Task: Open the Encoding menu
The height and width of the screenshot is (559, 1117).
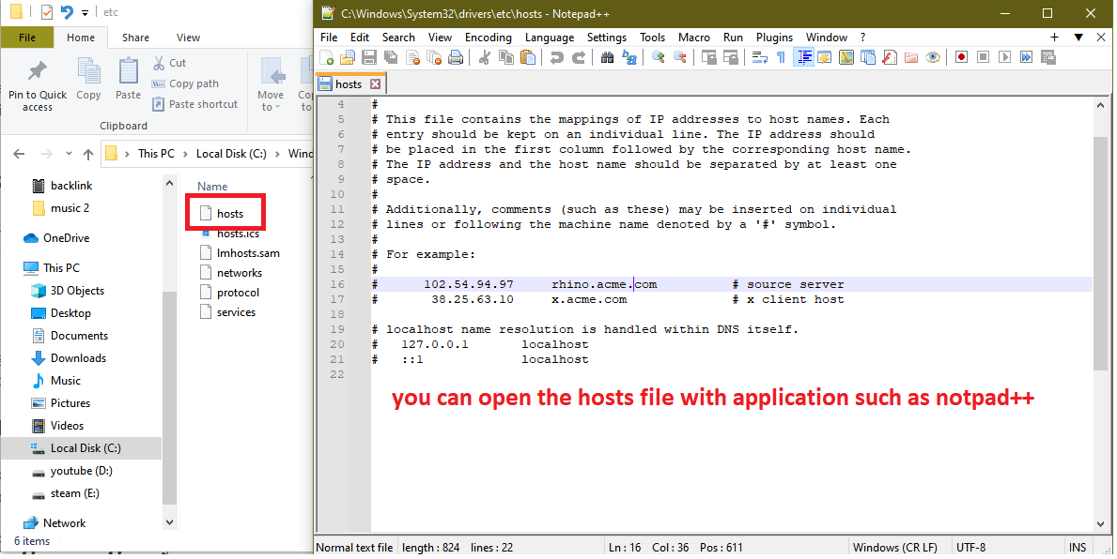Action: click(x=488, y=38)
